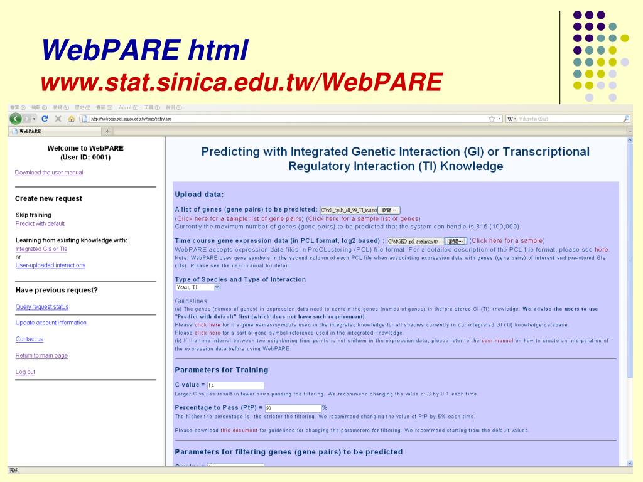Open Integrated GIs or TIs link
This screenshot has width=643, height=482.
pyautogui.click(x=41, y=249)
